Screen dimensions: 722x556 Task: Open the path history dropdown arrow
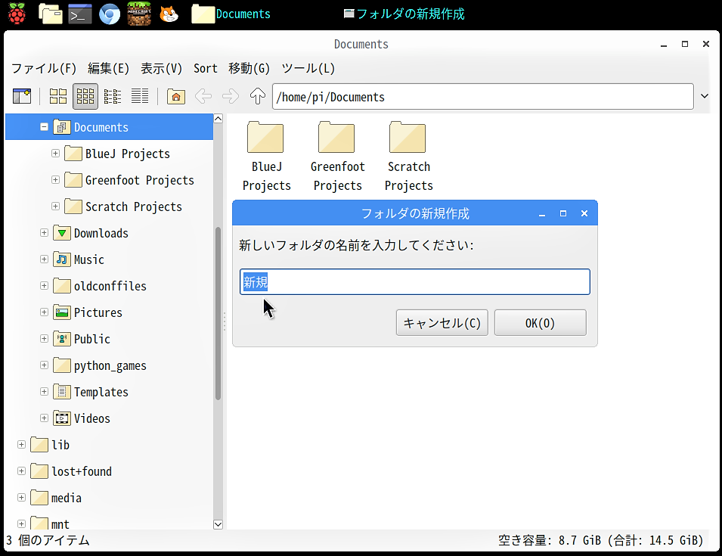[x=704, y=96]
